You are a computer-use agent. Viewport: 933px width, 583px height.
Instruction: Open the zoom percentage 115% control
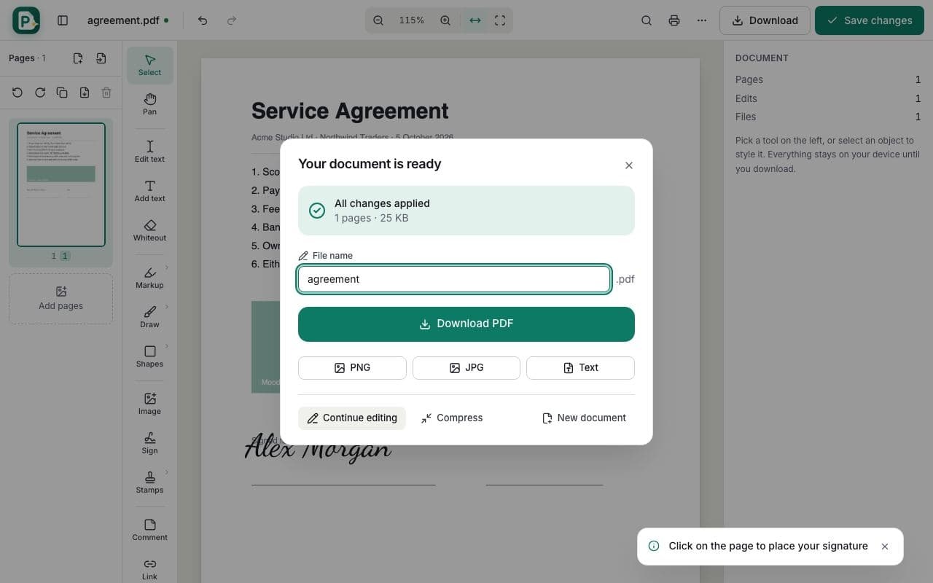(x=412, y=20)
